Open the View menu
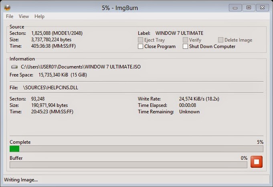Image resolution: width=273 pixels, height=187 pixels. pyautogui.click(x=24, y=16)
